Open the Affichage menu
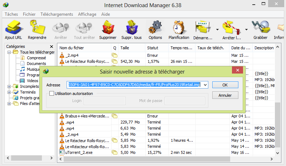 tap(87, 14)
